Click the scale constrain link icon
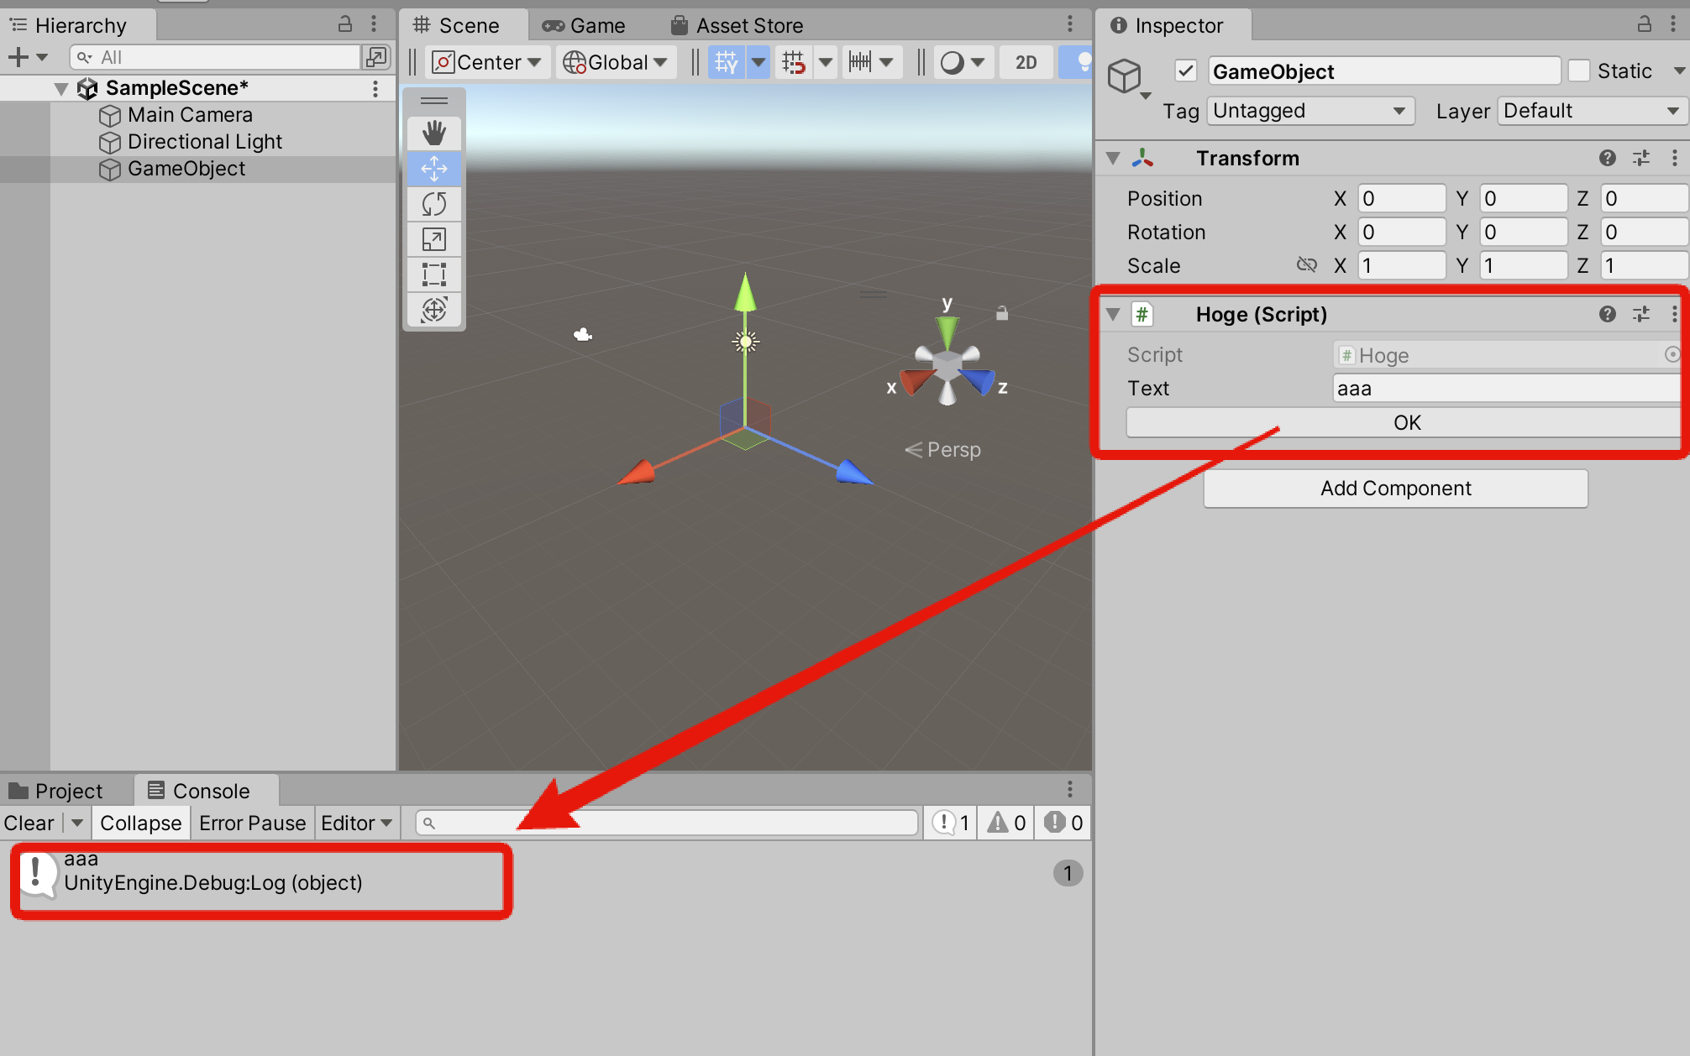 1307,264
